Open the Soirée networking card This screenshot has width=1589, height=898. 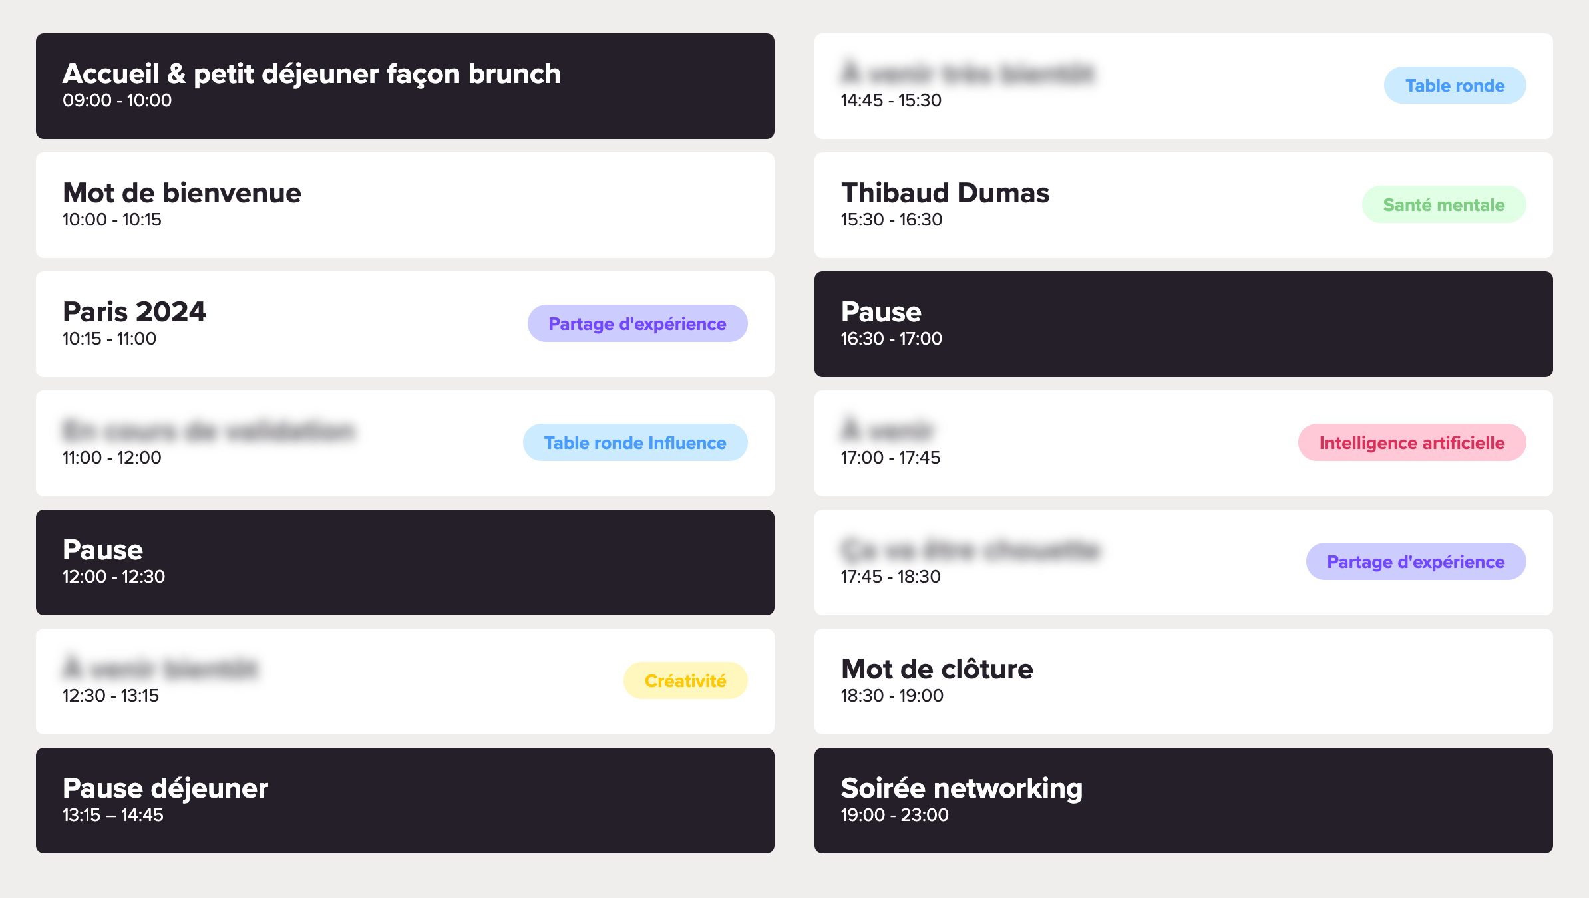point(1183,800)
